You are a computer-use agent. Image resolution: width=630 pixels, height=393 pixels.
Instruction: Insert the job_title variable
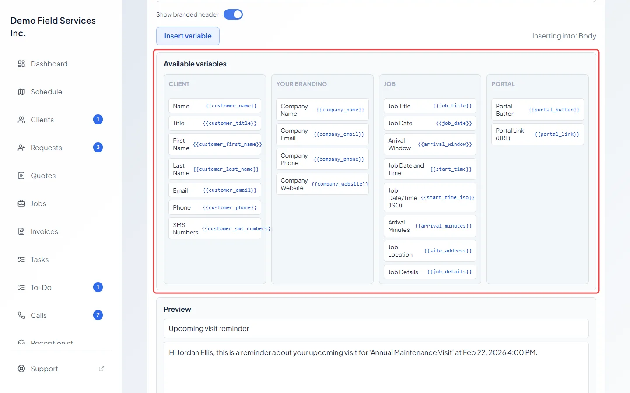[430, 106]
